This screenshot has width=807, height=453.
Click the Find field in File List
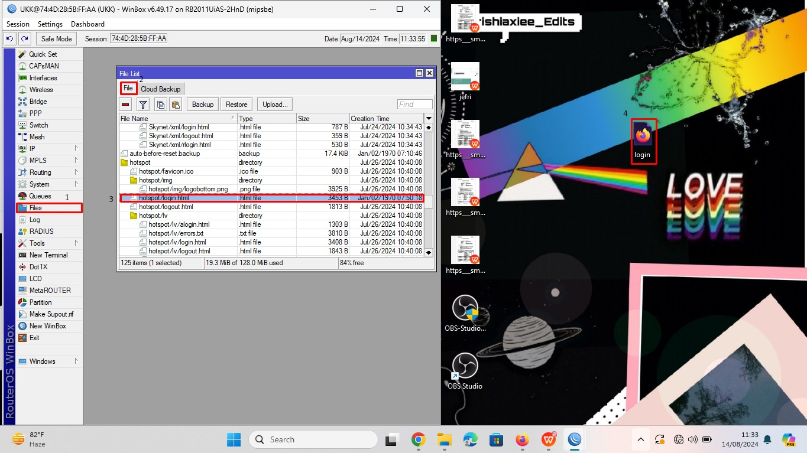414,105
